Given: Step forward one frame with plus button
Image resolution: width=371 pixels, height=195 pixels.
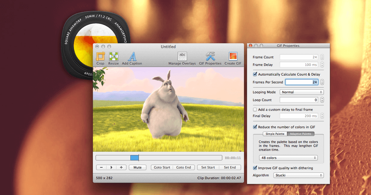Looking at the screenshot, I should coord(121,167).
